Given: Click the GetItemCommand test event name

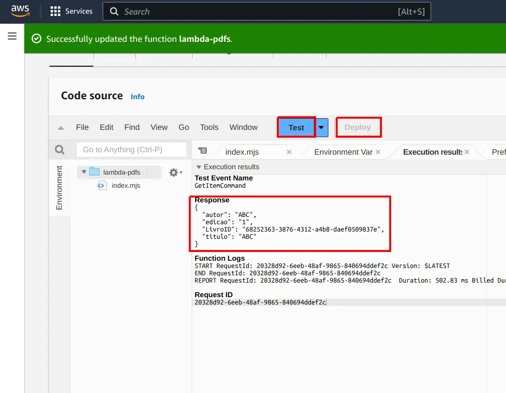Looking at the screenshot, I should [x=220, y=185].
